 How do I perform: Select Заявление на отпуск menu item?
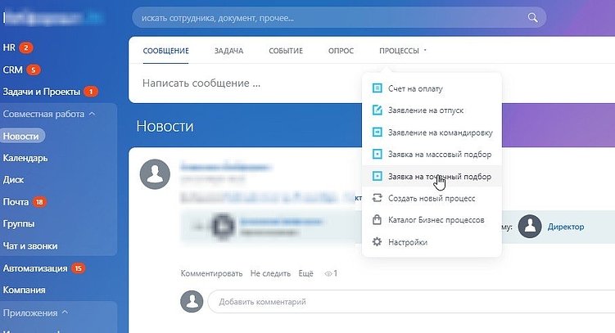432,110
